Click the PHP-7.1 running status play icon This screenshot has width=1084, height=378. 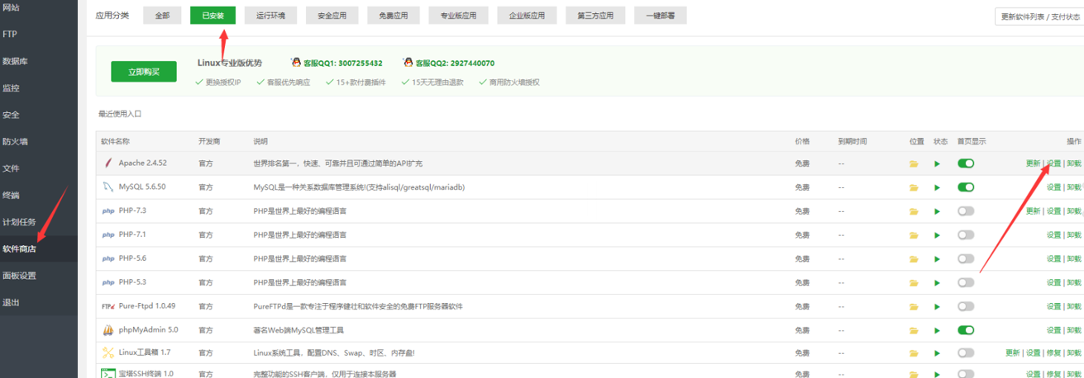(x=938, y=235)
